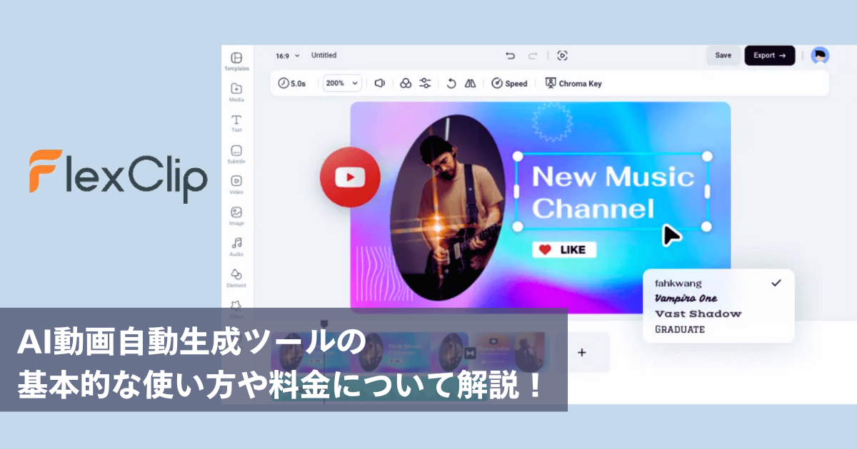Open the Templates panel in sidebar
The height and width of the screenshot is (449, 857).
point(236,61)
